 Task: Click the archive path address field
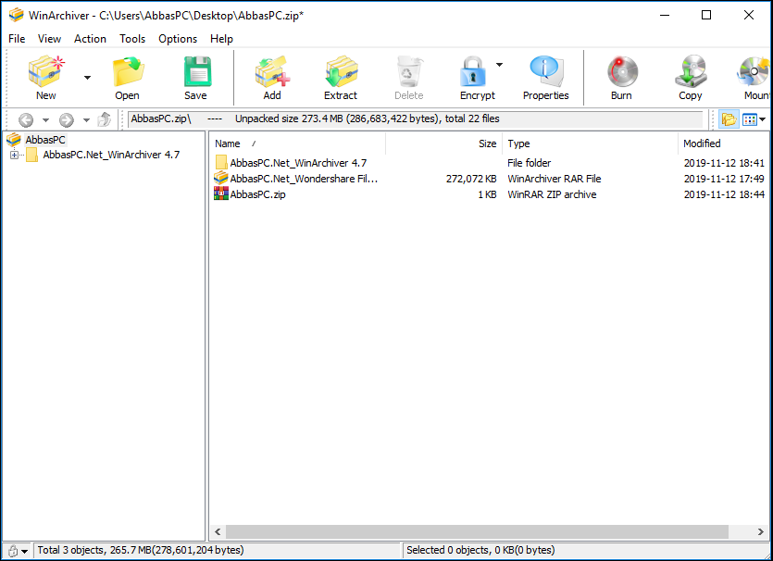pyautogui.click(x=415, y=119)
